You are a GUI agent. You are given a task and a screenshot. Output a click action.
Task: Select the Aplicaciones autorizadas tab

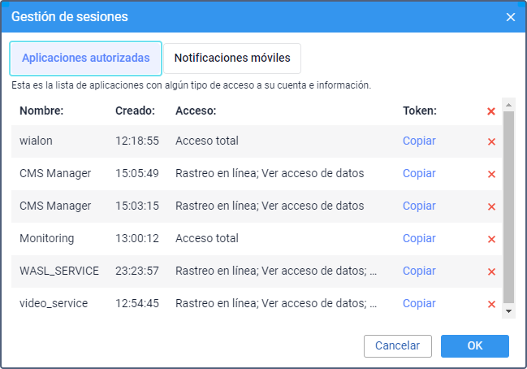pos(85,59)
